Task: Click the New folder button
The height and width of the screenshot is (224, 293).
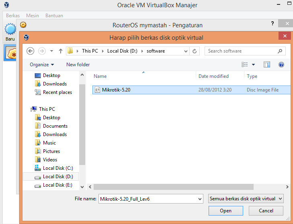Action: 78,65
